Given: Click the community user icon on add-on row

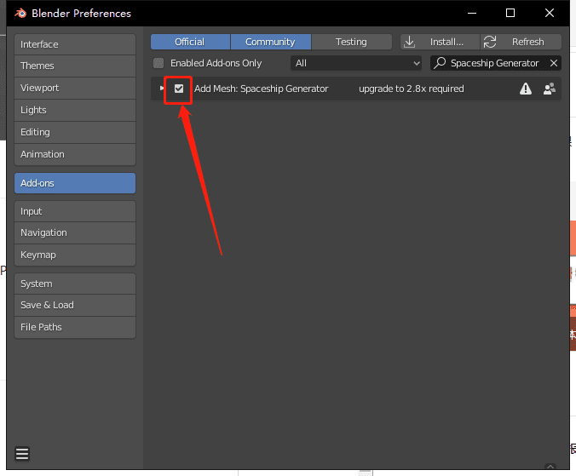Looking at the screenshot, I should pyautogui.click(x=549, y=89).
